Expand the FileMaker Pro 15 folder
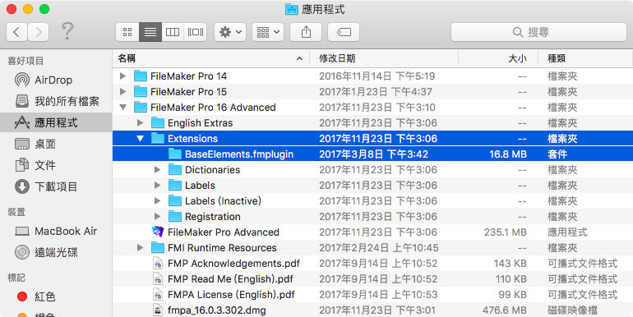The image size is (633, 317). click(x=123, y=91)
